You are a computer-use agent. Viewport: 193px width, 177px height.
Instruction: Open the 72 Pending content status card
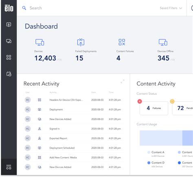182,108
